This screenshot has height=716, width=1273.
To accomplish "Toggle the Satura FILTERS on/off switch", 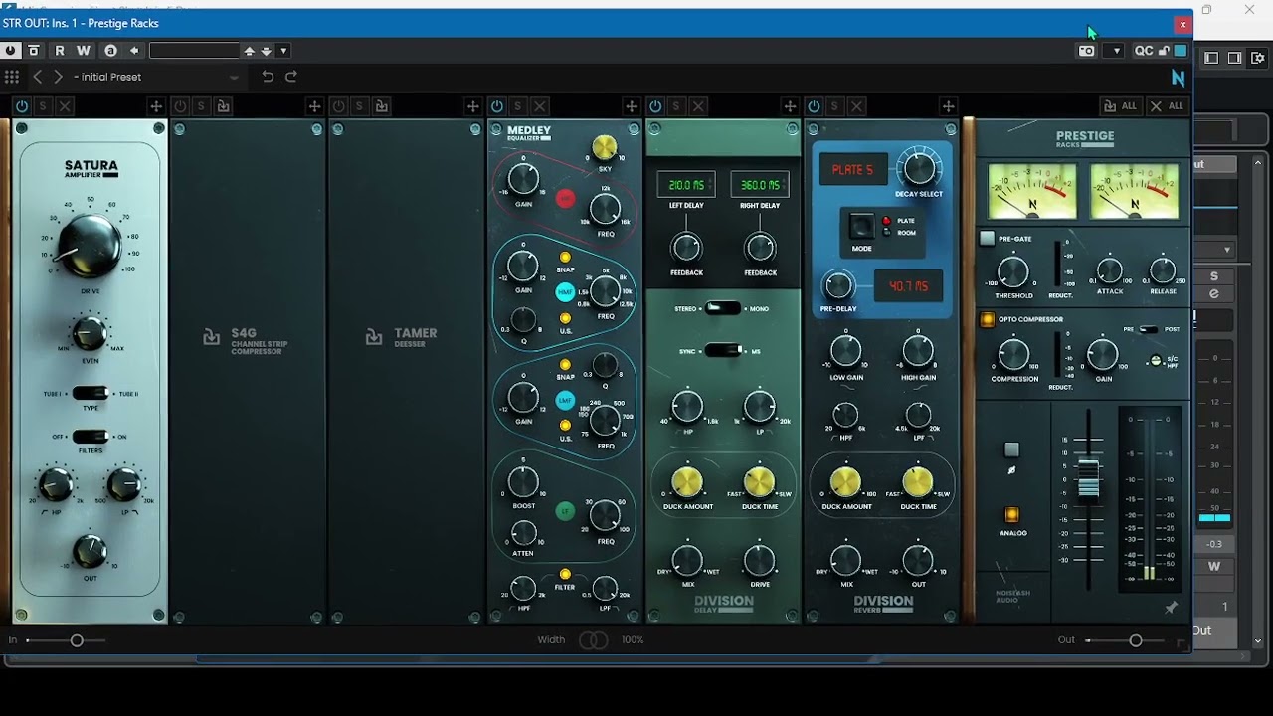I will 90,437.
